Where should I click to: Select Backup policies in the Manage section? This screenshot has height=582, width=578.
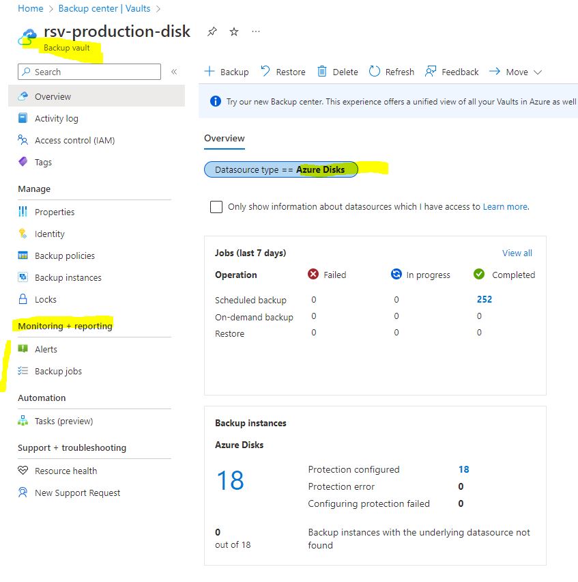[x=65, y=255]
